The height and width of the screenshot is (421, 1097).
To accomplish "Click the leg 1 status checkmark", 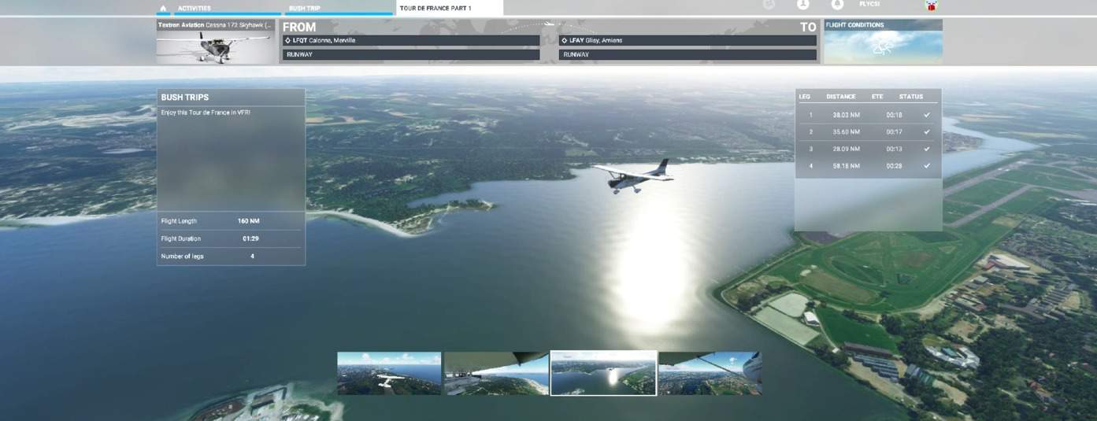I will 926,115.
